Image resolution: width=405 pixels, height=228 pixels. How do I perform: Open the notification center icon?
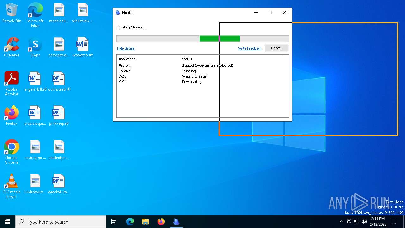coord(395,222)
